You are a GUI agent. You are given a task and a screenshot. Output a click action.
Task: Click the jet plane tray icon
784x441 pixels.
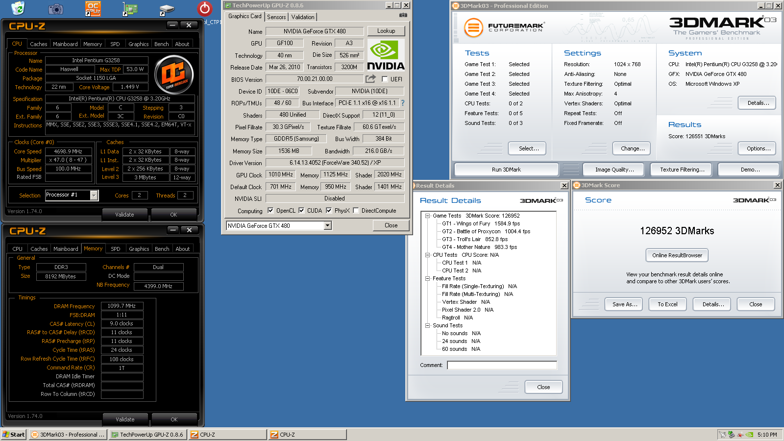pos(722,434)
